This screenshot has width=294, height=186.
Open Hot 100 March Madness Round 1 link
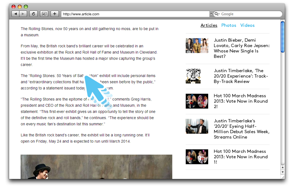point(241,157)
